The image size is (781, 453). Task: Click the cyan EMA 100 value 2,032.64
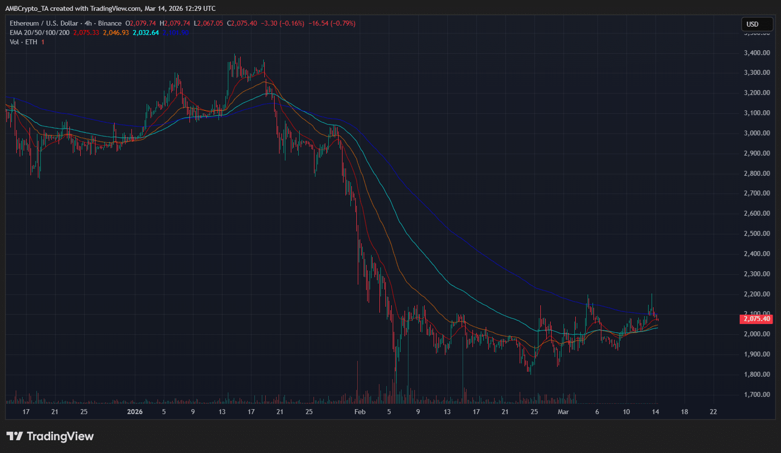(146, 32)
